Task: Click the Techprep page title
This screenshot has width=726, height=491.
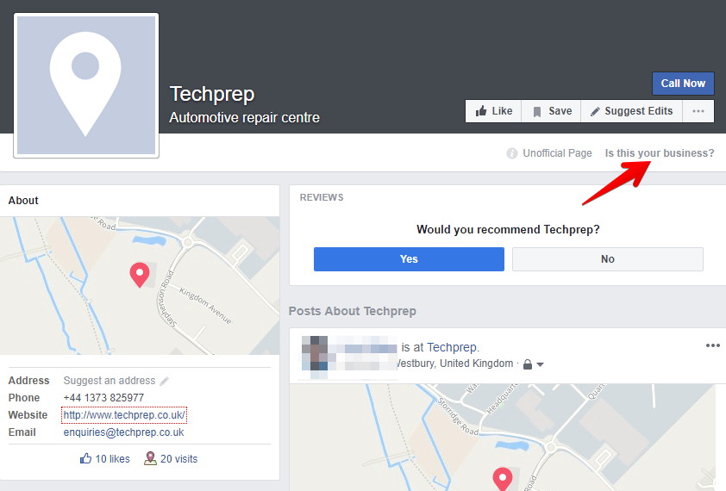Action: click(x=212, y=95)
